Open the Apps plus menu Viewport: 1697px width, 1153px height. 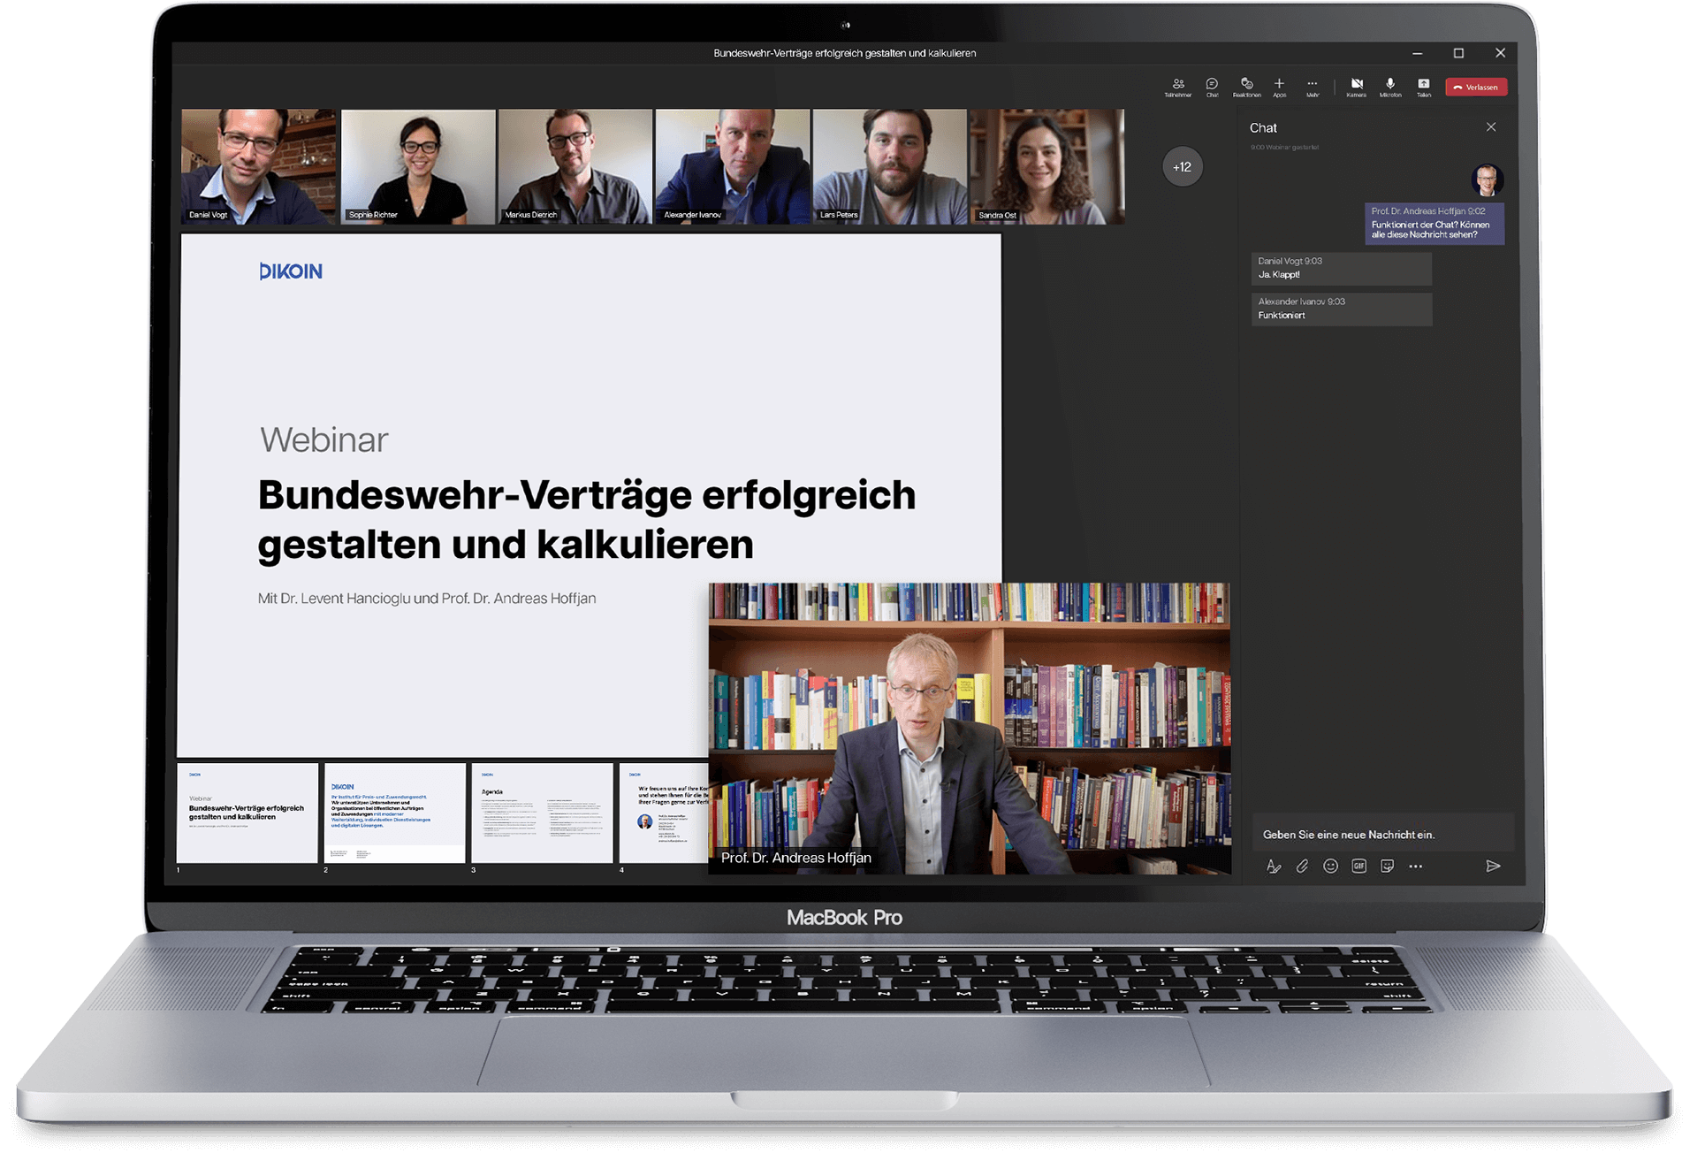click(x=1279, y=87)
